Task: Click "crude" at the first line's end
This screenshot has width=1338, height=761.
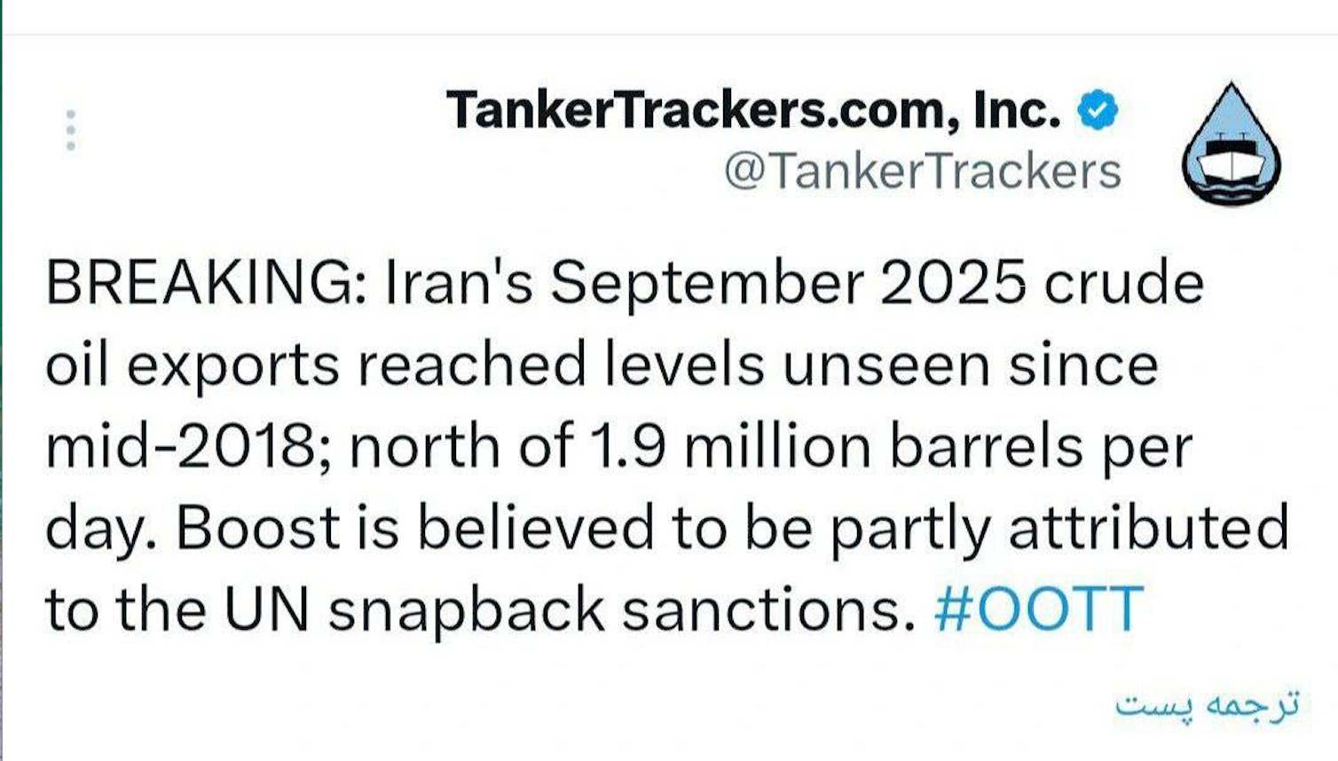Action: (x=1123, y=283)
